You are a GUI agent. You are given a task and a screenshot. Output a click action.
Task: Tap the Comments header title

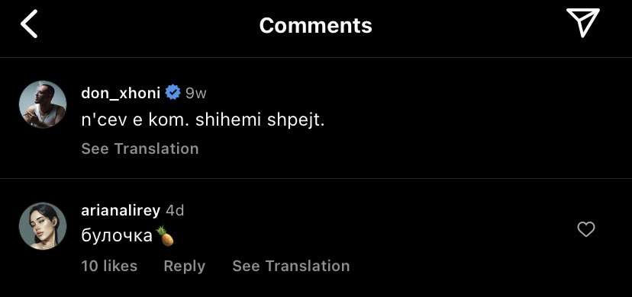coord(315,25)
